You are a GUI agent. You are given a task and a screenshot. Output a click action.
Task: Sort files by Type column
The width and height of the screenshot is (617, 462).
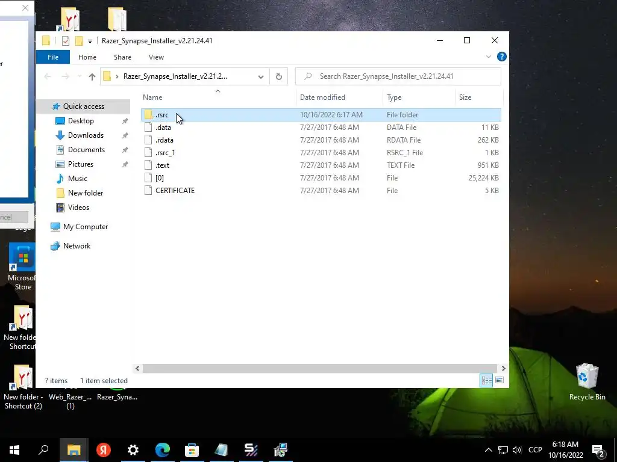coord(394,97)
